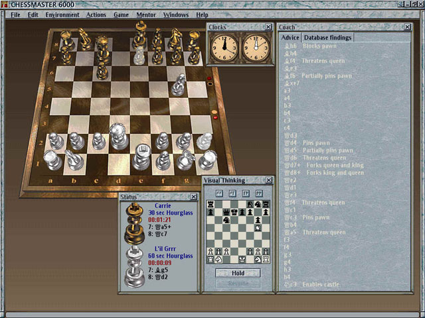Open the Environment menu
The width and height of the screenshot is (425, 318).
pos(62,15)
